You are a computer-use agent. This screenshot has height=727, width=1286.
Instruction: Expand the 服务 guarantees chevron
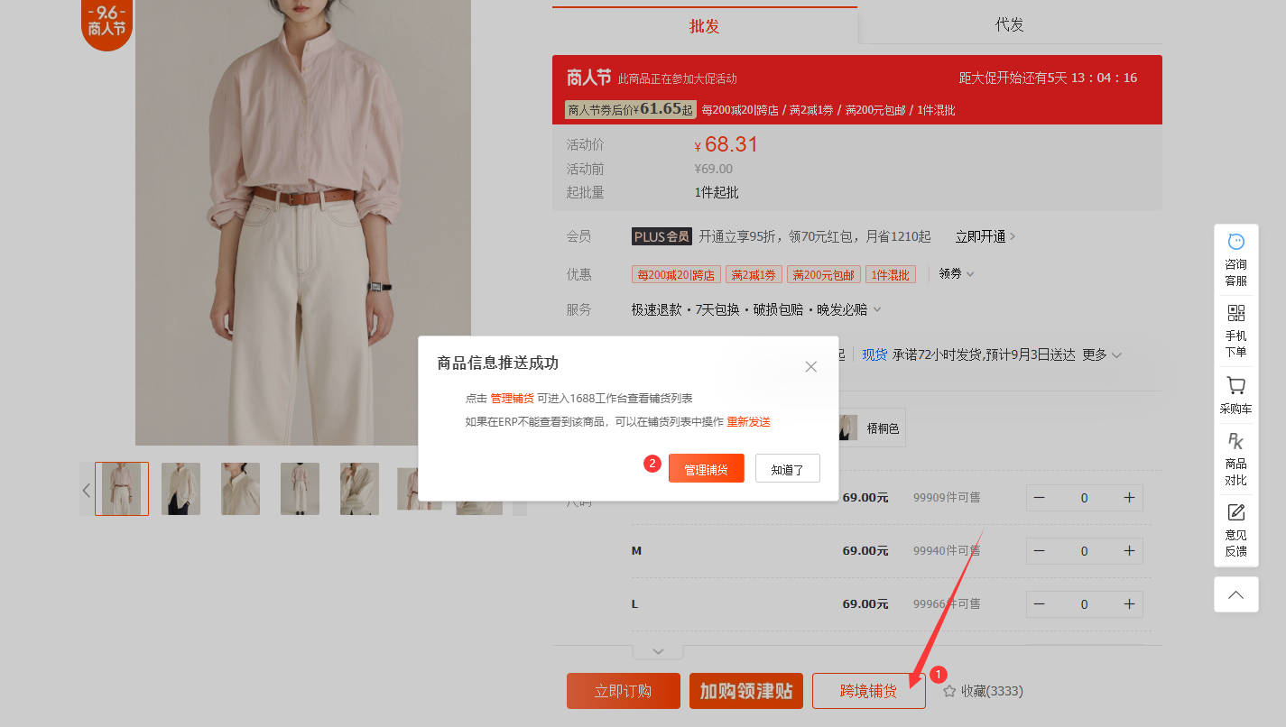coord(876,309)
